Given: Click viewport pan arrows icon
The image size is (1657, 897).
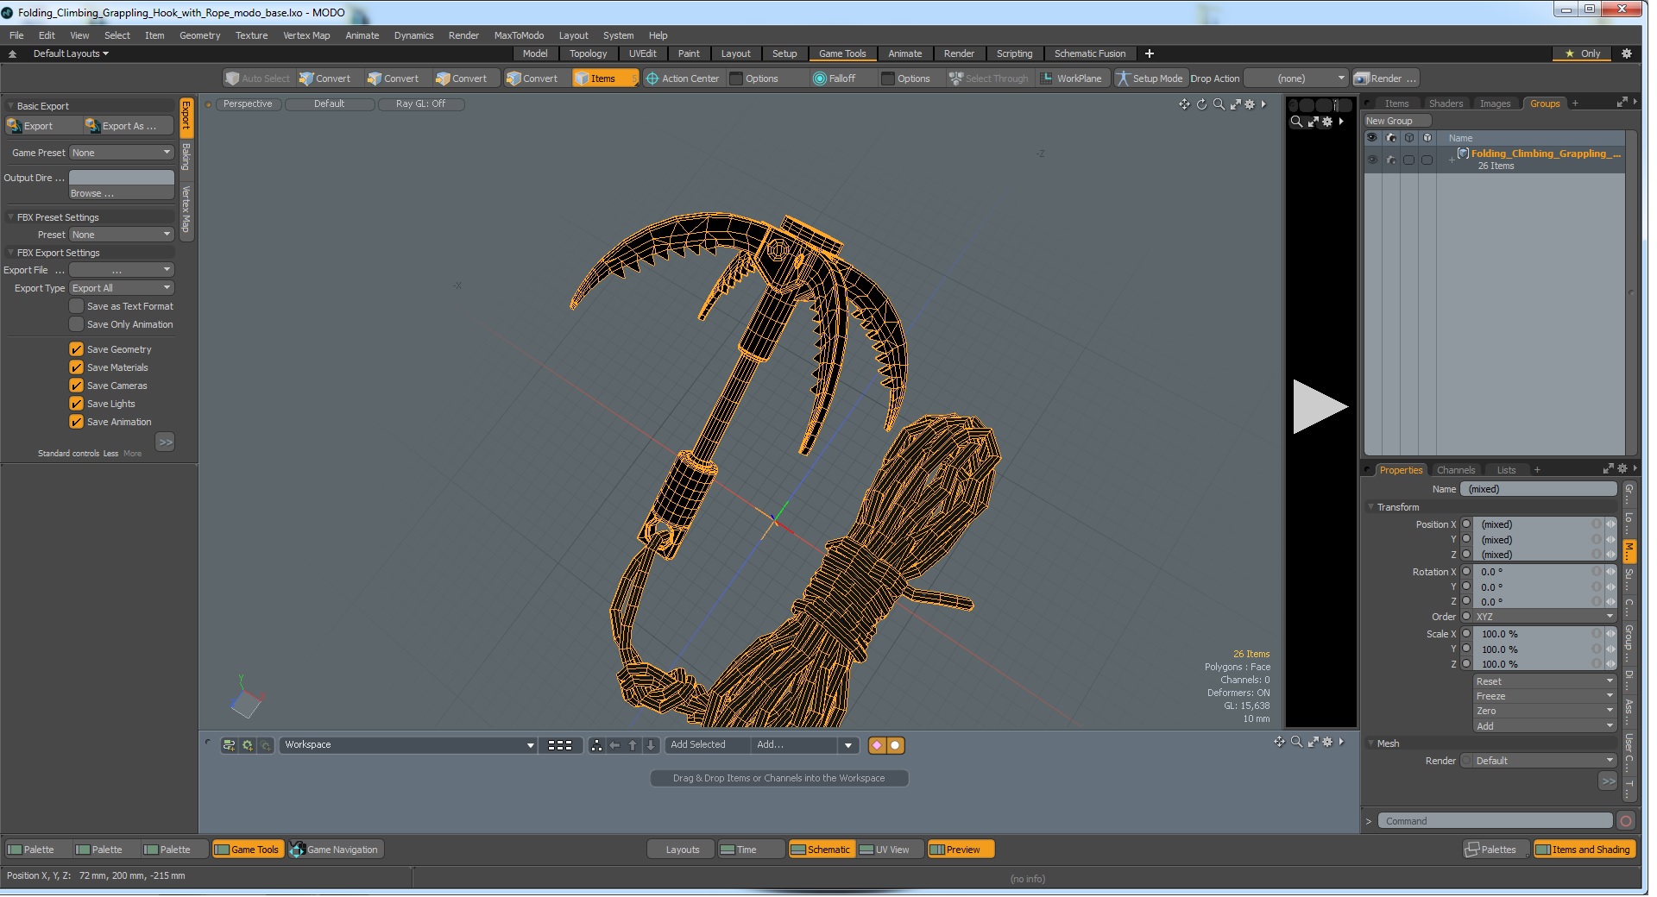Looking at the screenshot, I should click(x=1184, y=104).
